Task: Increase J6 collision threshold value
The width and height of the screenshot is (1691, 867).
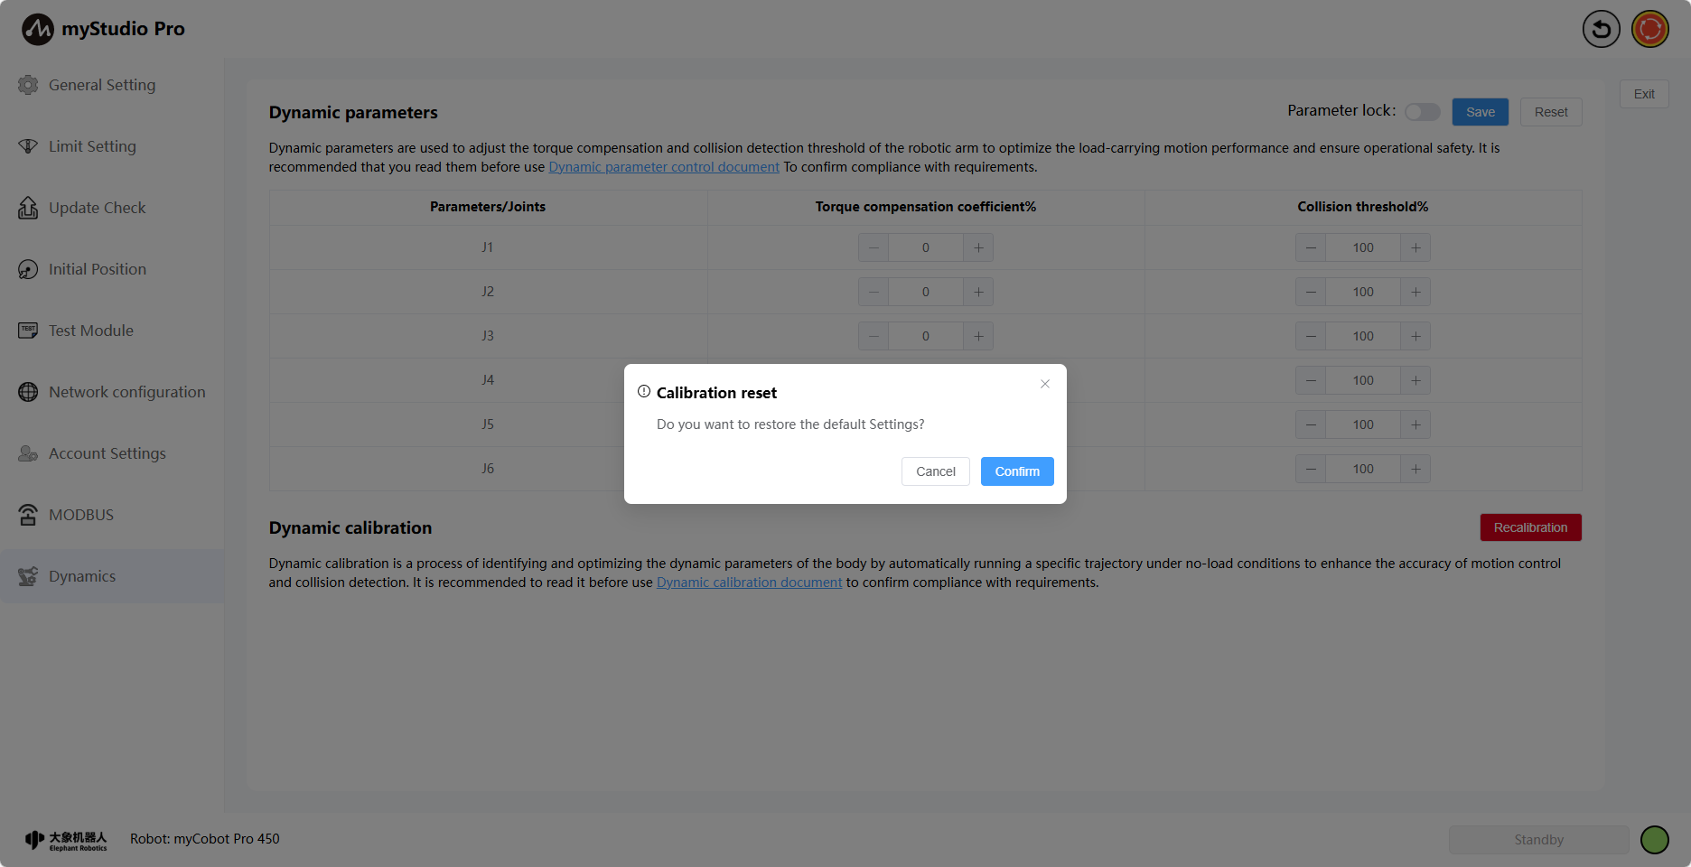Action: (x=1415, y=469)
